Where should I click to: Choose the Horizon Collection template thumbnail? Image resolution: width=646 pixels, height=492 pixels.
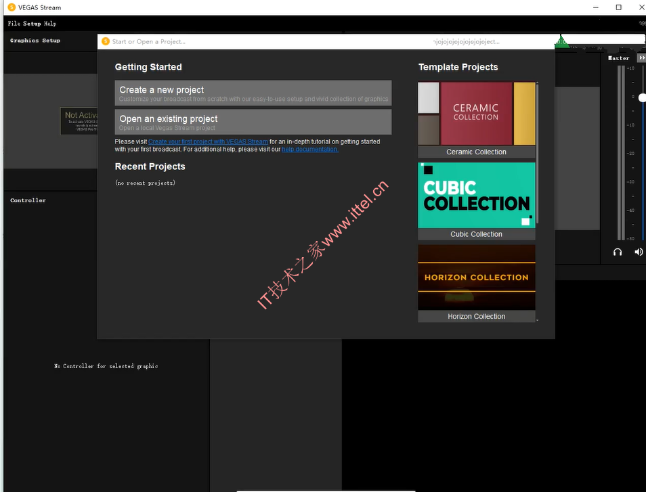click(x=477, y=277)
